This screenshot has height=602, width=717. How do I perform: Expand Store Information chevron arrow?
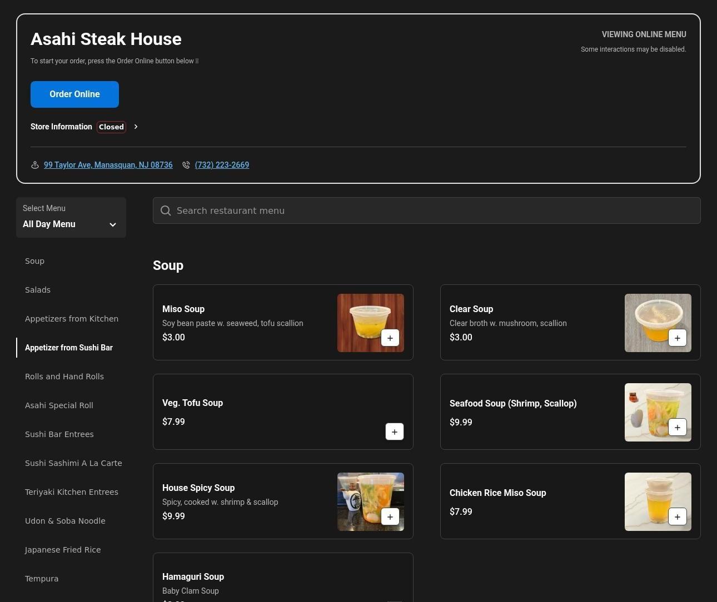[x=136, y=127]
